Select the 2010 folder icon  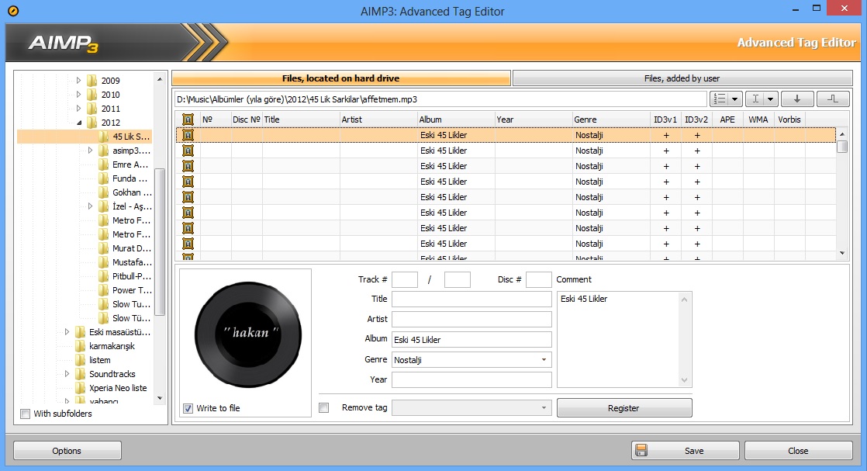pos(92,95)
